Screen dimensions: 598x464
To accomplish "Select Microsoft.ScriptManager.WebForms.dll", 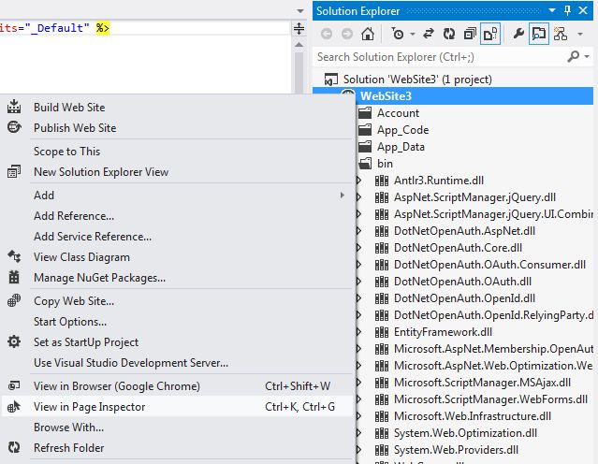I will click(490, 399).
